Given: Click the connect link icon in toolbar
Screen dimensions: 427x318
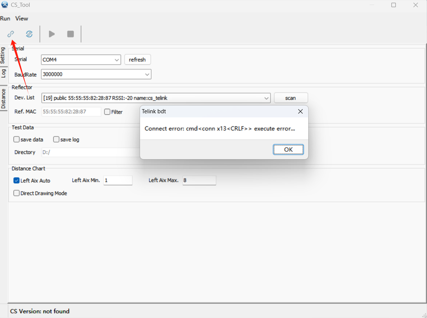Looking at the screenshot, I should (11, 34).
